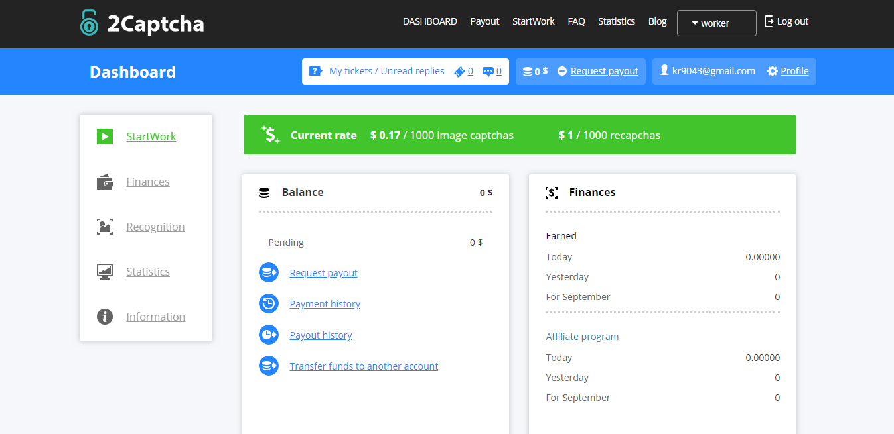Open the Statistics sidebar link
Screen dimensions: 894x434
click(148, 272)
